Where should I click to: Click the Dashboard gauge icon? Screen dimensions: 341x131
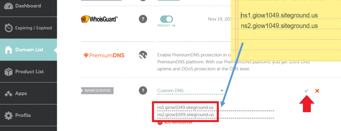click(9, 6)
